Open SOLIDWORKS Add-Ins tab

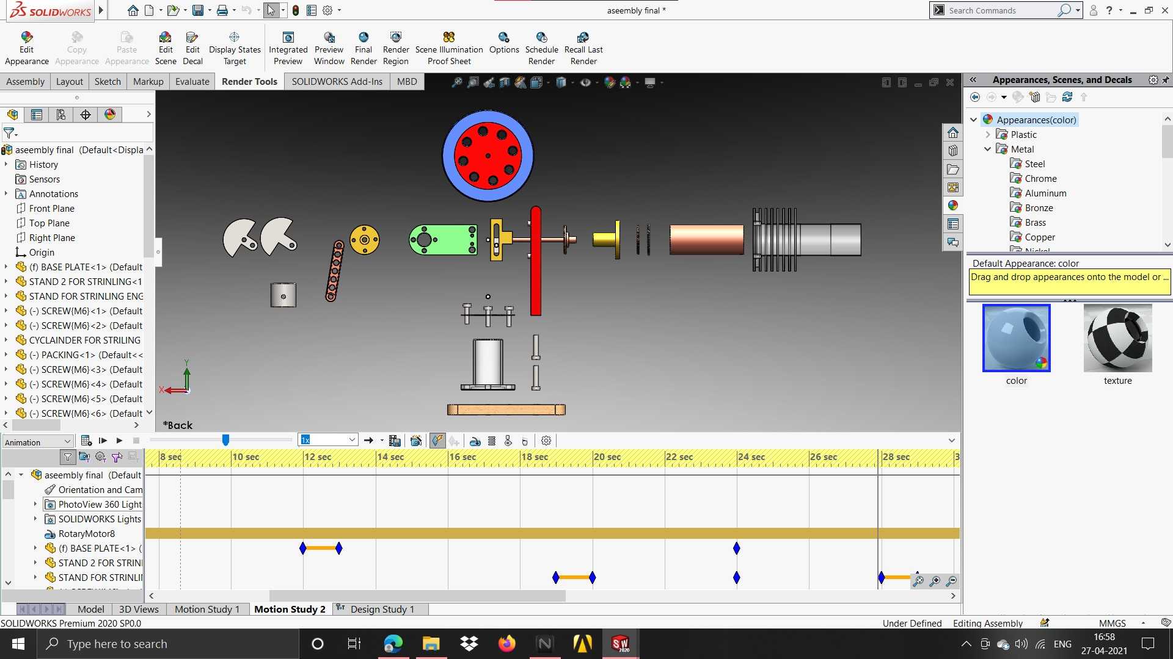tap(337, 81)
